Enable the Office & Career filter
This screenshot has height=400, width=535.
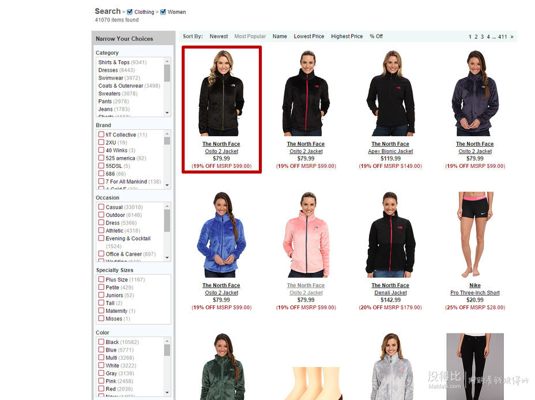point(101,254)
